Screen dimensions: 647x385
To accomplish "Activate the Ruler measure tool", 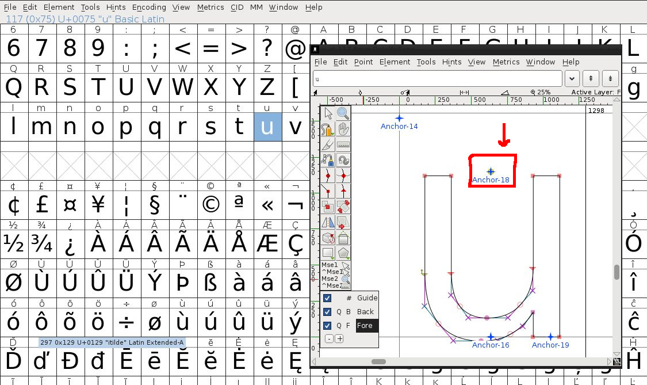I will [343, 144].
